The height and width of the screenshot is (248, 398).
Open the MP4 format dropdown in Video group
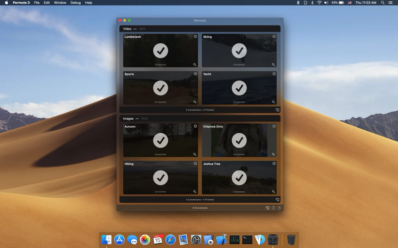point(142,29)
